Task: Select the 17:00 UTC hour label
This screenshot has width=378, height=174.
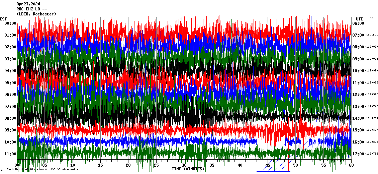Action: click(358, 154)
